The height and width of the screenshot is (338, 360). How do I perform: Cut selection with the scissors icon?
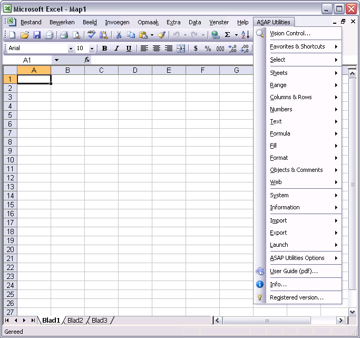pyautogui.click(x=119, y=35)
